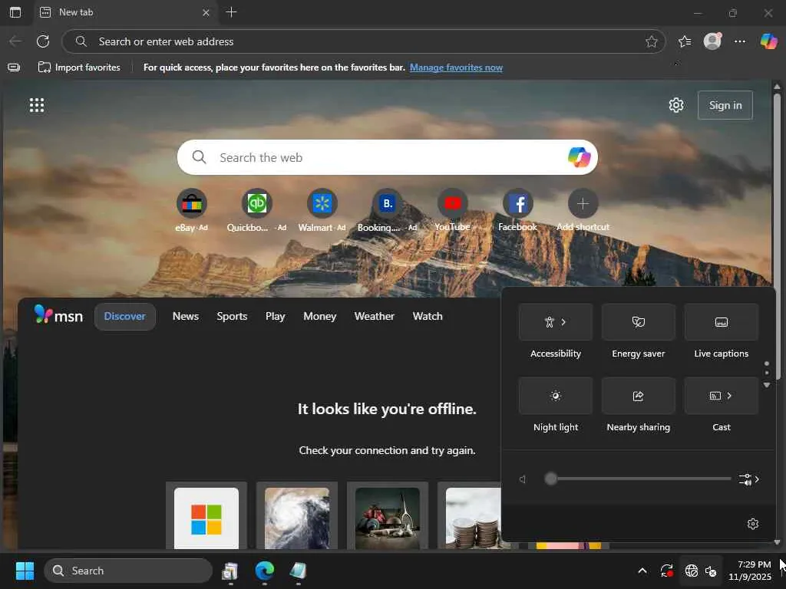Click the browser Refresh button
The height and width of the screenshot is (589, 786).
(x=43, y=41)
